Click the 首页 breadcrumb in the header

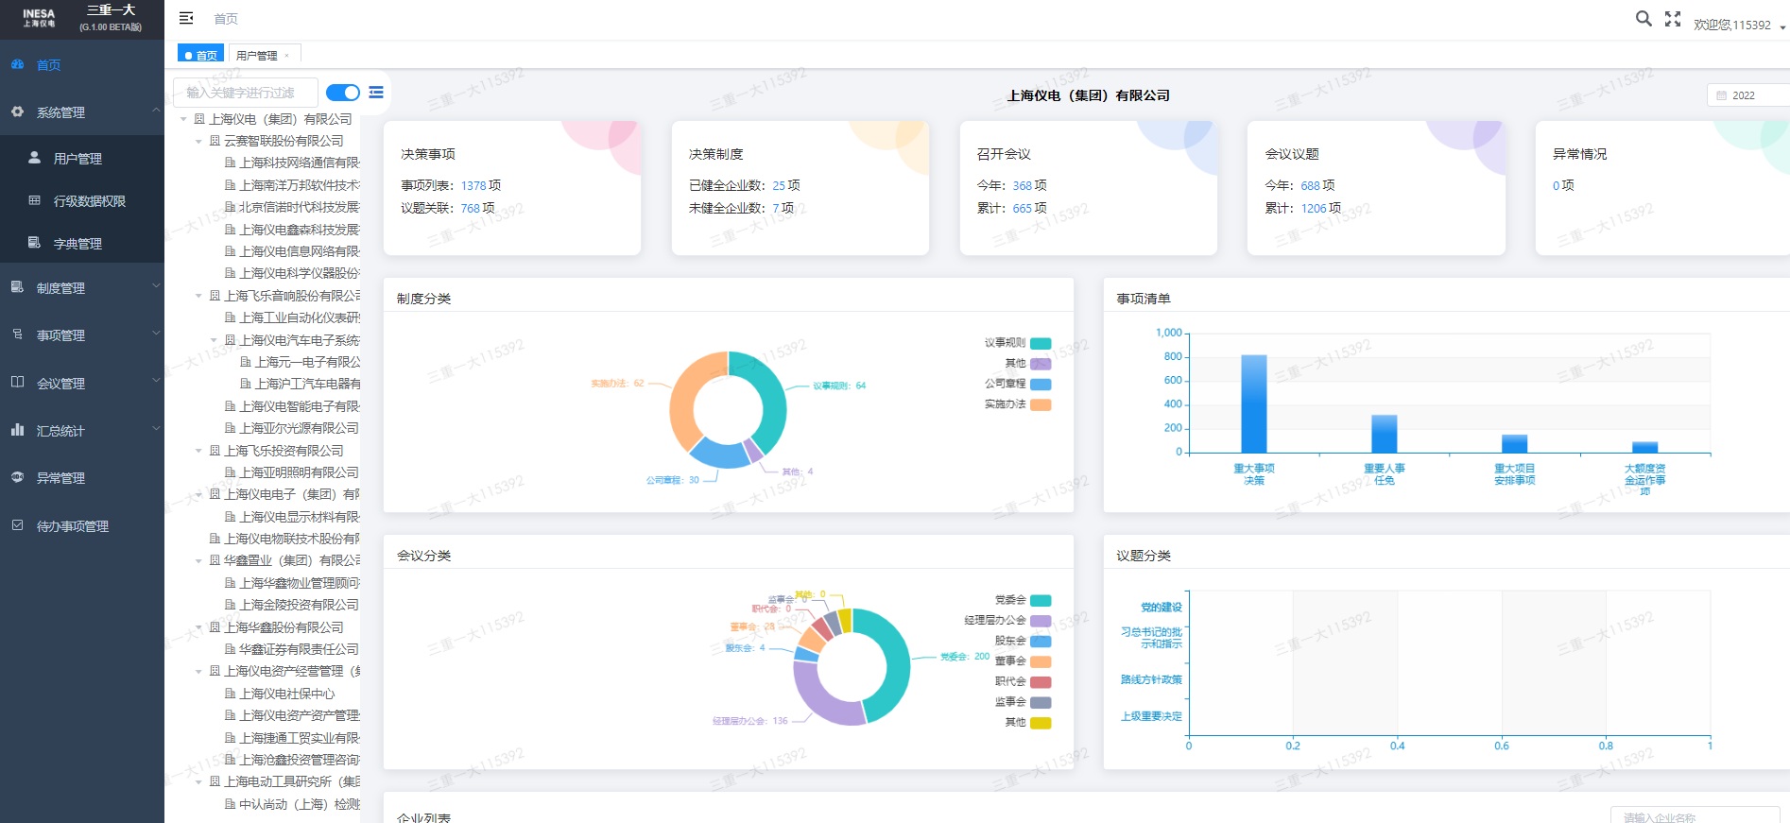[226, 19]
